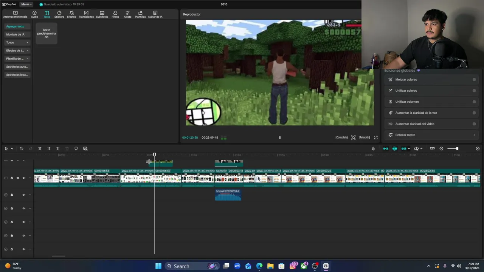Click the auto-cut edit tool icon
This screenshot has width=484, height=272.
click(85, 148)
